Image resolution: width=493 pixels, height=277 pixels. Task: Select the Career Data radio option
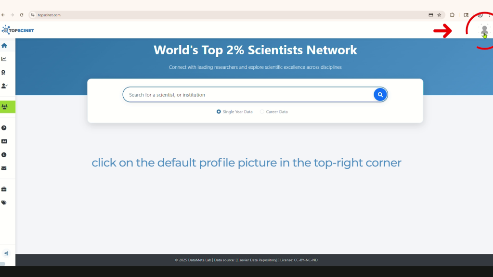262,112
